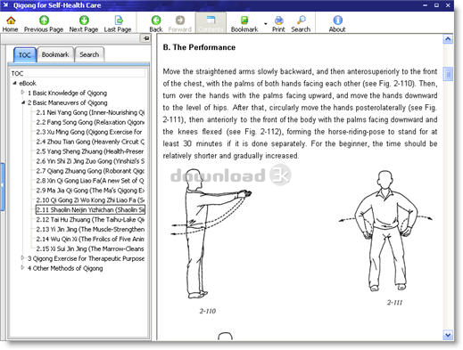The height and width of the screenshot is (350, 463).
Task: Select section 2.1 Nei Yang Gong
Action: 90,112
